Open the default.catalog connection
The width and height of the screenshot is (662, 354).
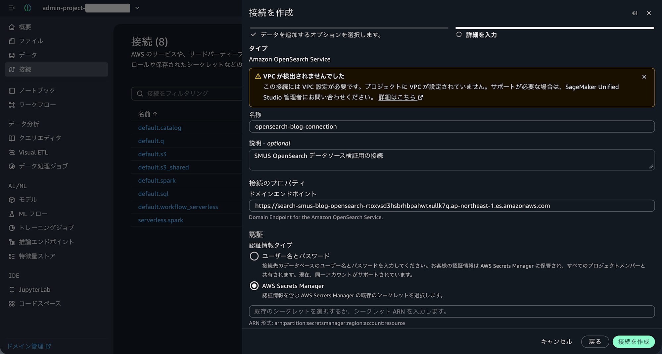160,128
